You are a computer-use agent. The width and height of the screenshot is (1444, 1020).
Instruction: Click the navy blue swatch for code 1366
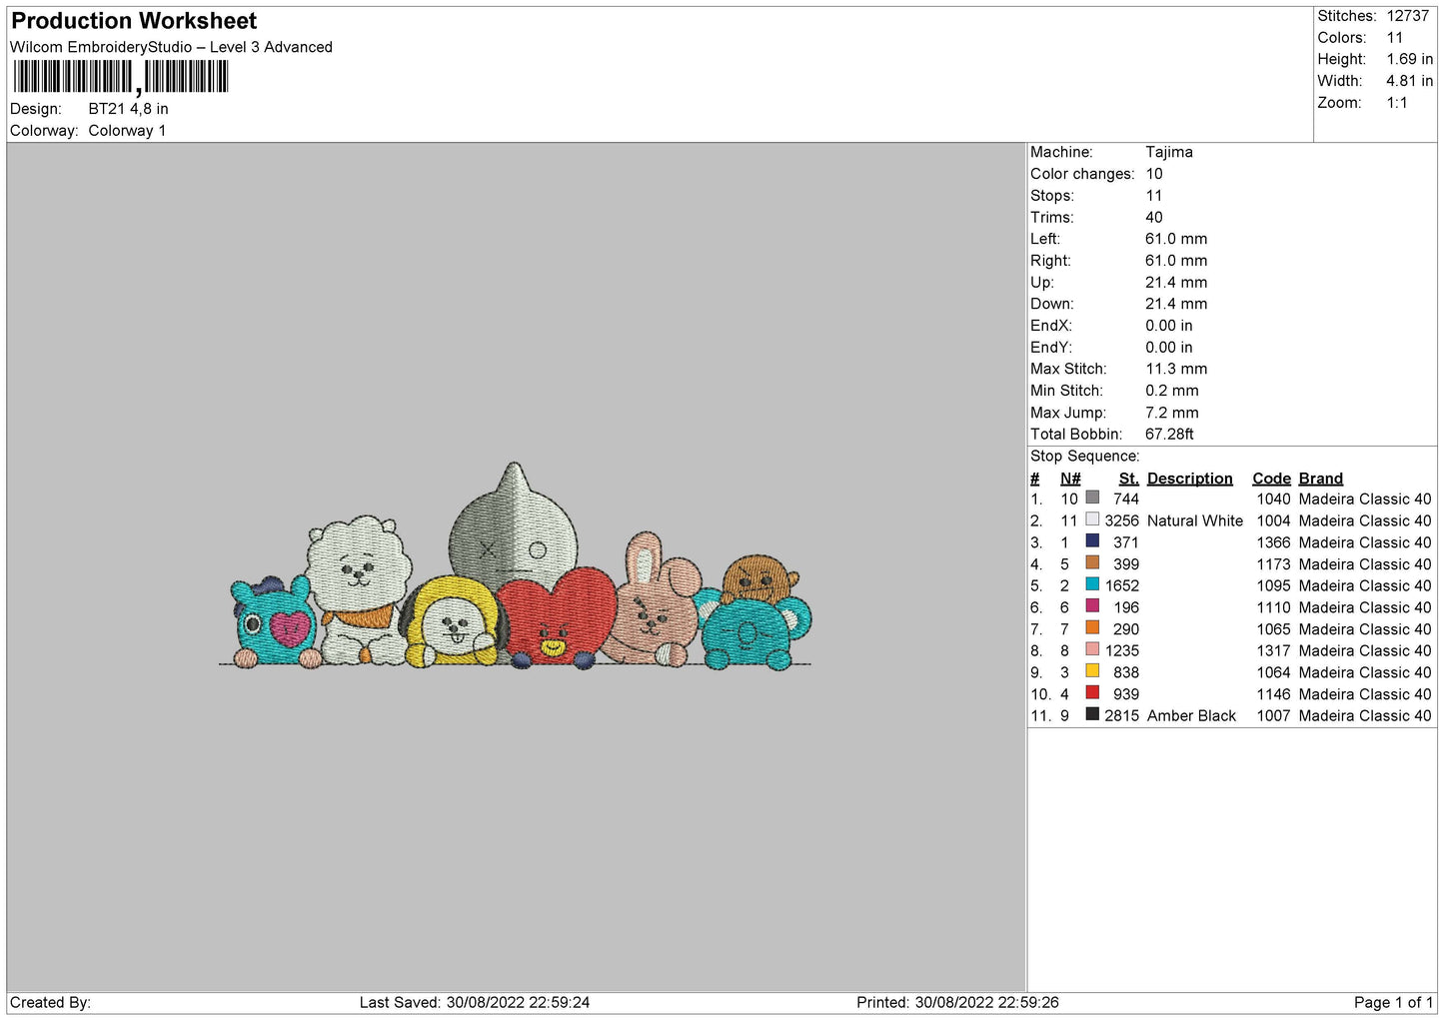1092,541
